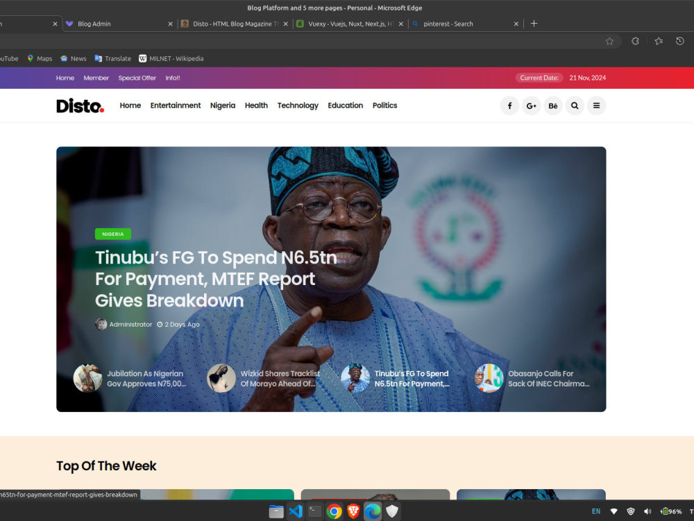
Task: Open the EN keyboard language indicator
Action: point(596,511)
